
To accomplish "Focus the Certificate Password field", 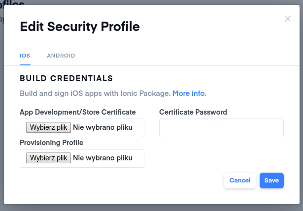I will 221,128.
